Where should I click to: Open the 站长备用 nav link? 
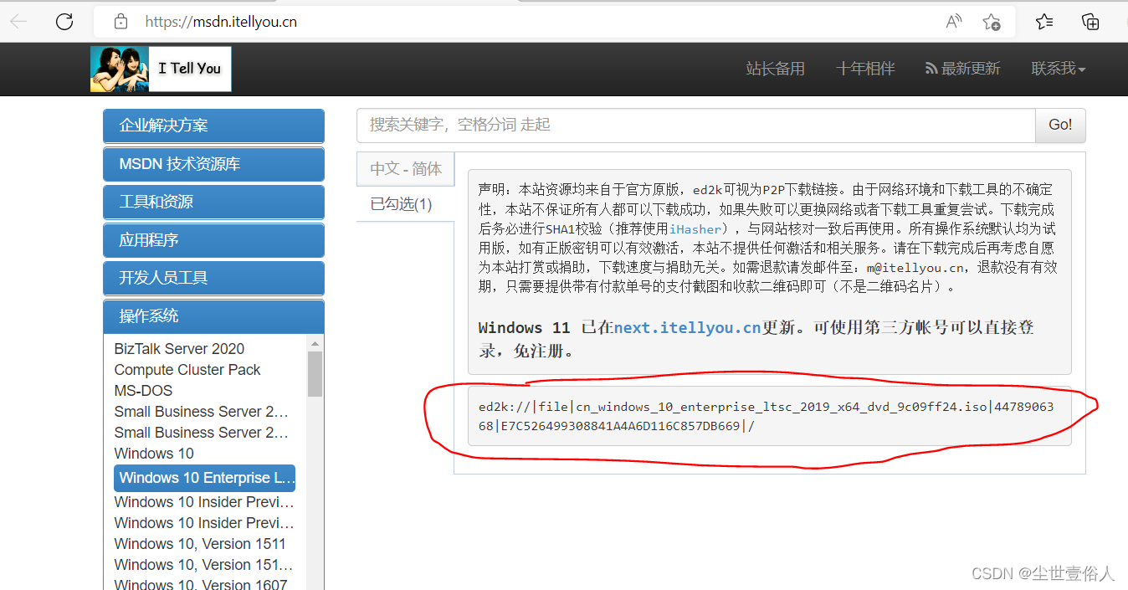point(775,69)
